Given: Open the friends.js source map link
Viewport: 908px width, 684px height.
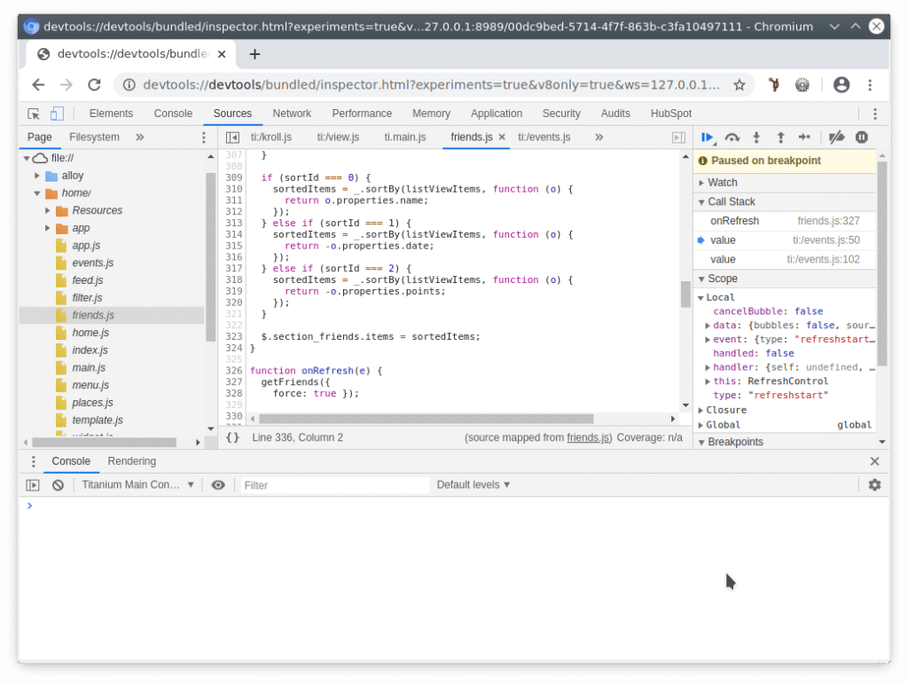Looking at the screenshot, I should (589, 438).
